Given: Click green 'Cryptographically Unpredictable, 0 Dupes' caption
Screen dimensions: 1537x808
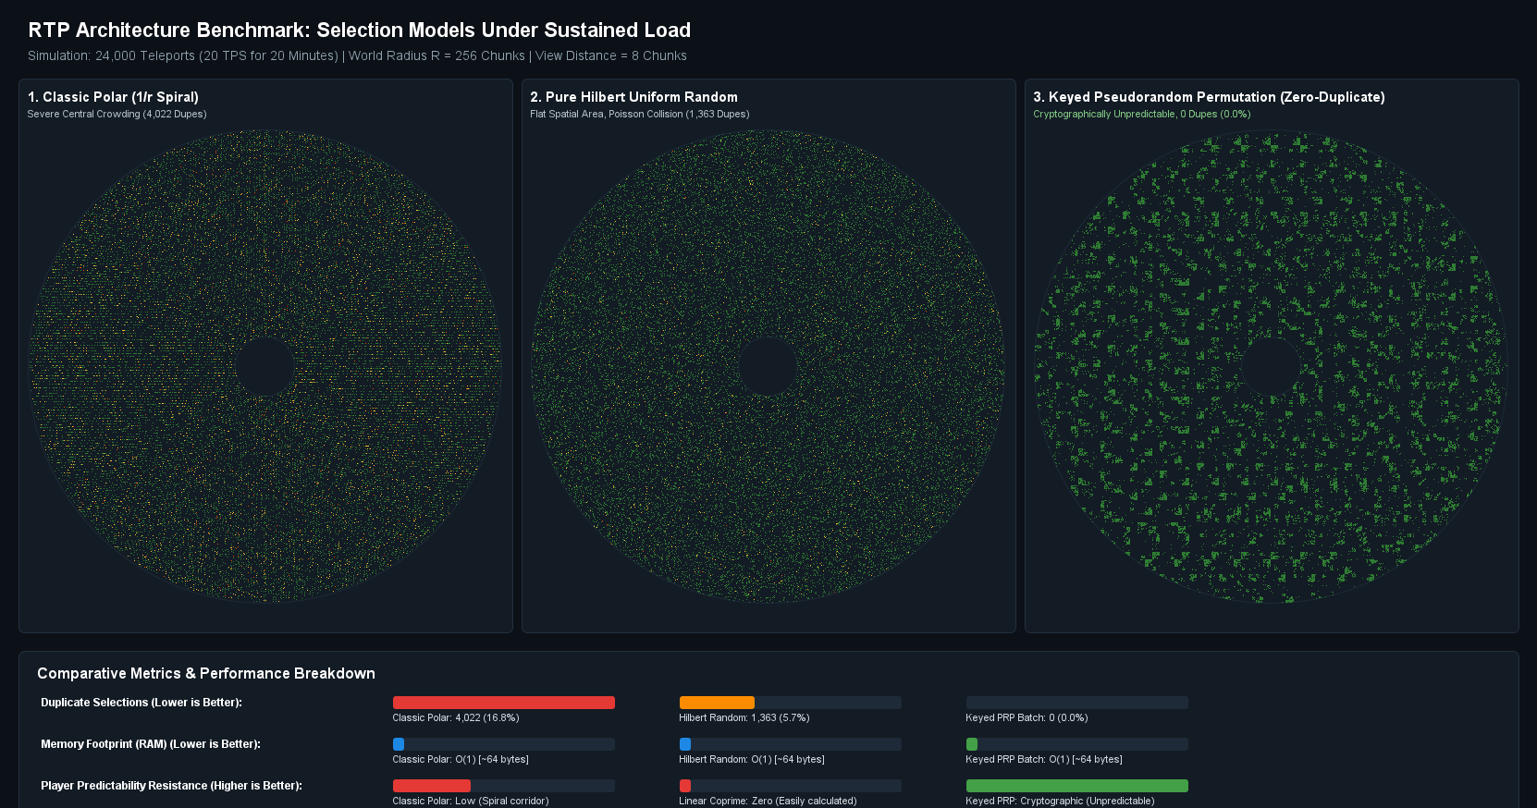Looking at the screenshot, I should tap(1141, 115).
